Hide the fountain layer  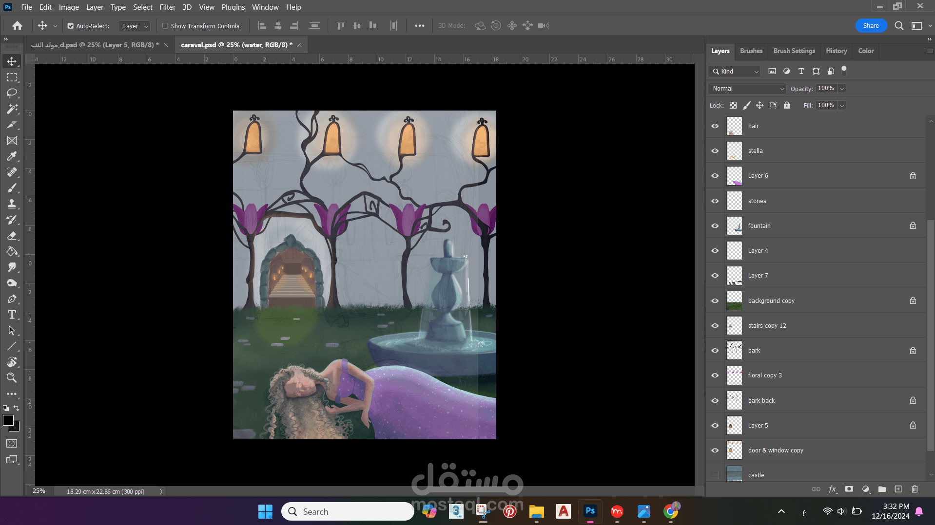[715, 226]
